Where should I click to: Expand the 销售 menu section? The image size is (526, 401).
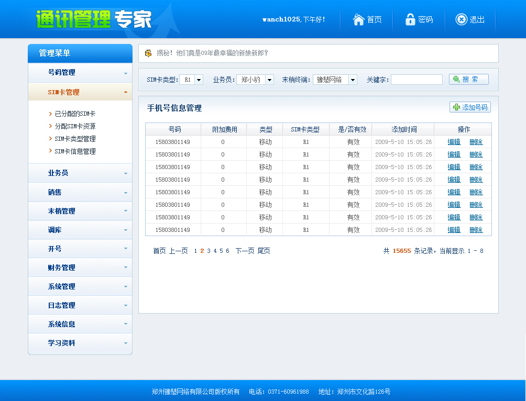pos(80,192)
